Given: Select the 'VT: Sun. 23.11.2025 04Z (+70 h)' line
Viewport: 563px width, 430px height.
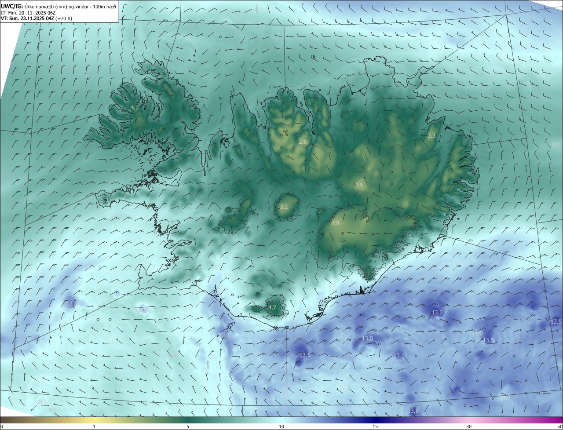Looking at the screenshot, I should click(37, 18).
